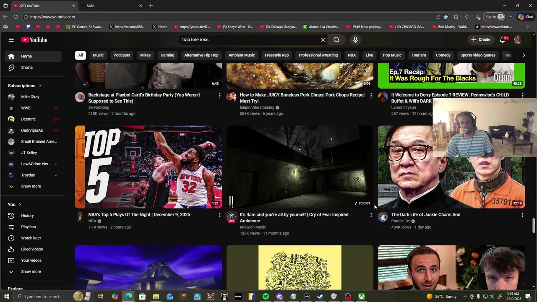Open the Copilot Chat button

point(525,17)
